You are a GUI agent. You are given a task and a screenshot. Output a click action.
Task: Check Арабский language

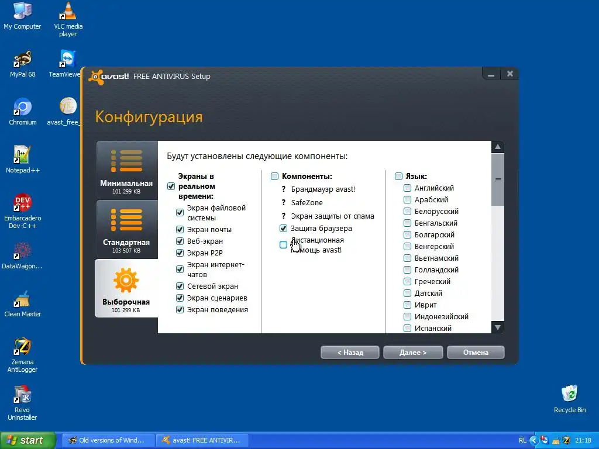click(407, 200)
